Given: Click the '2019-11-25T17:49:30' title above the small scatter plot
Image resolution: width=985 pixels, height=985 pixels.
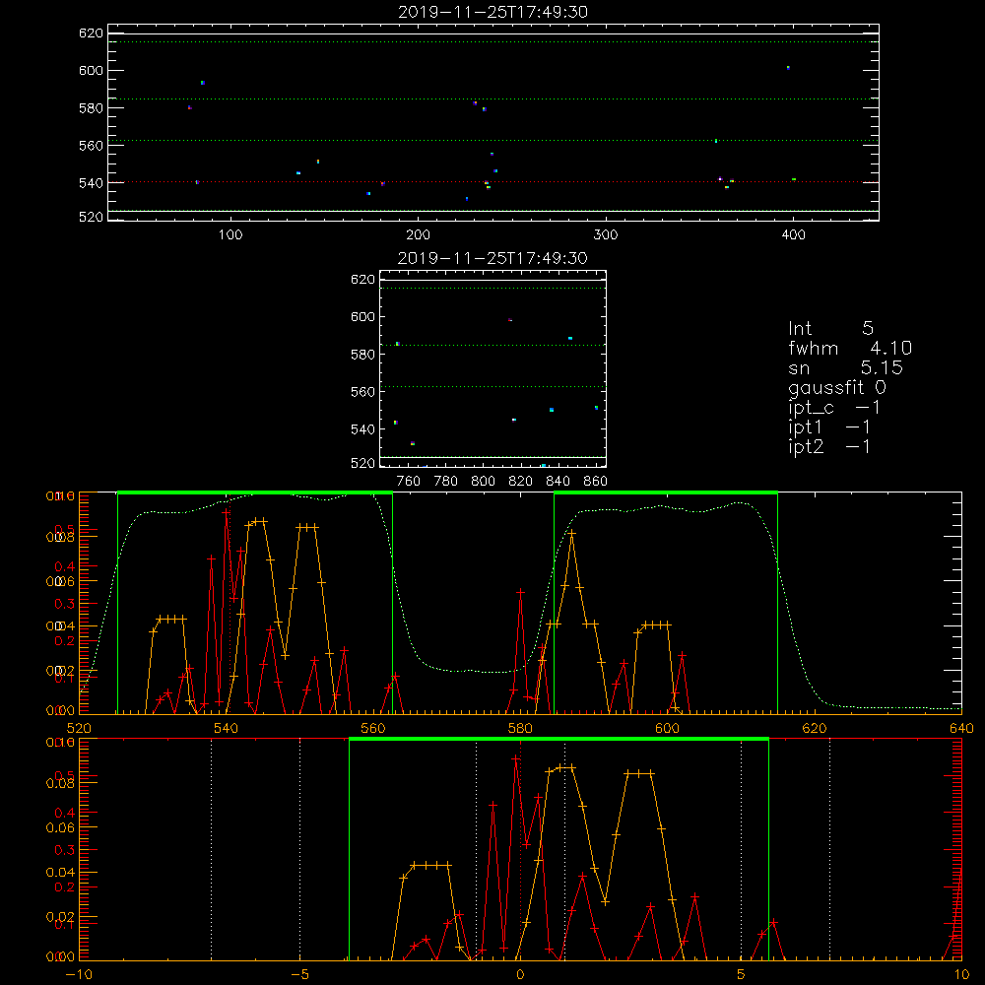Looking at the screenshot, I should pos(492,258).
